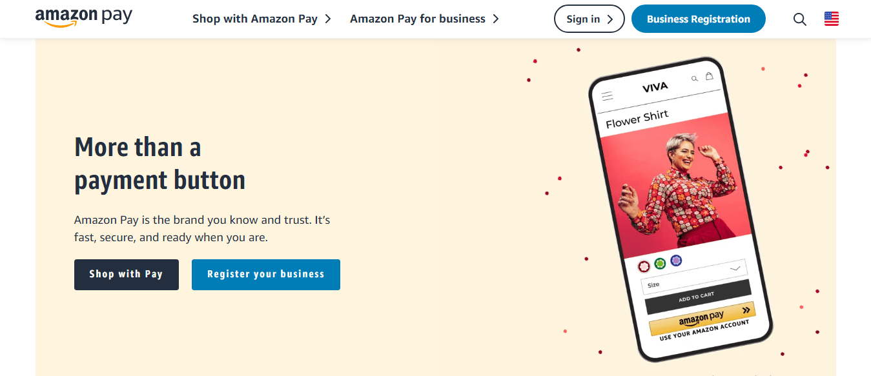The width and height of the screenshot is (871, 376).
Task: Select the red color swatch for Flower Shirt
Action: (644, 266)
